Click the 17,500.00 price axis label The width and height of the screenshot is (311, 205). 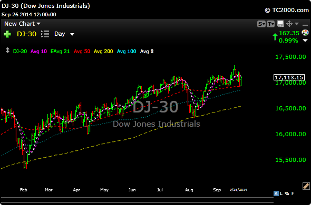(x=290, y=57)
